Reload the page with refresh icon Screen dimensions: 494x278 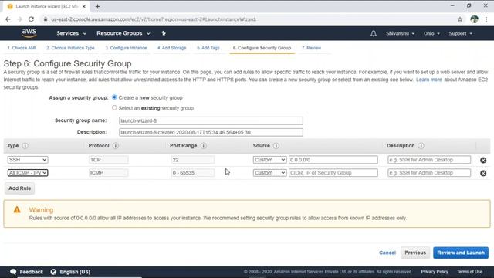click(x=31, y=19)
